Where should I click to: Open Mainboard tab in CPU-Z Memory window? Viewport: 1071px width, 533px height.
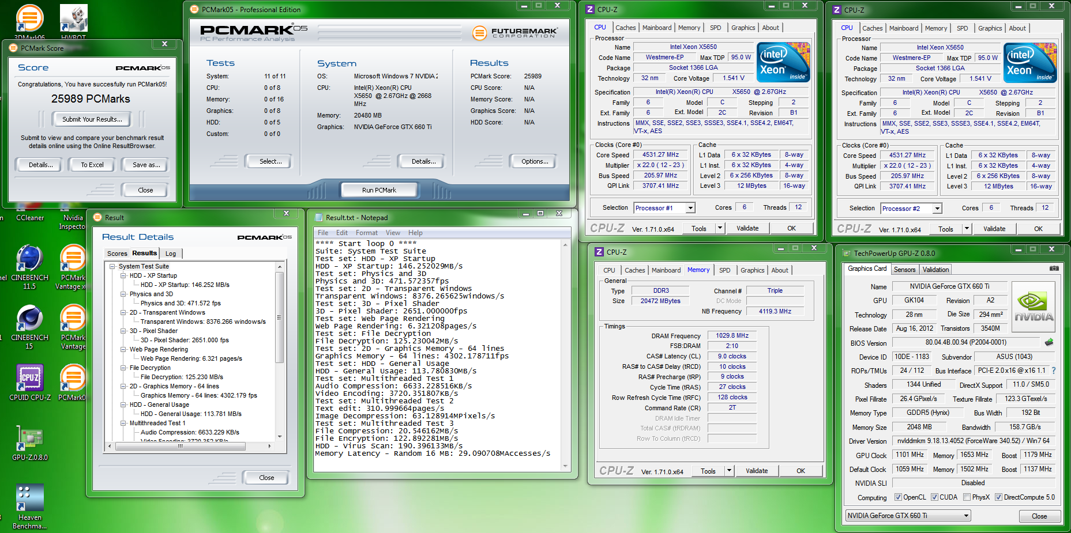pyautogui.click(x=666, y=270)
